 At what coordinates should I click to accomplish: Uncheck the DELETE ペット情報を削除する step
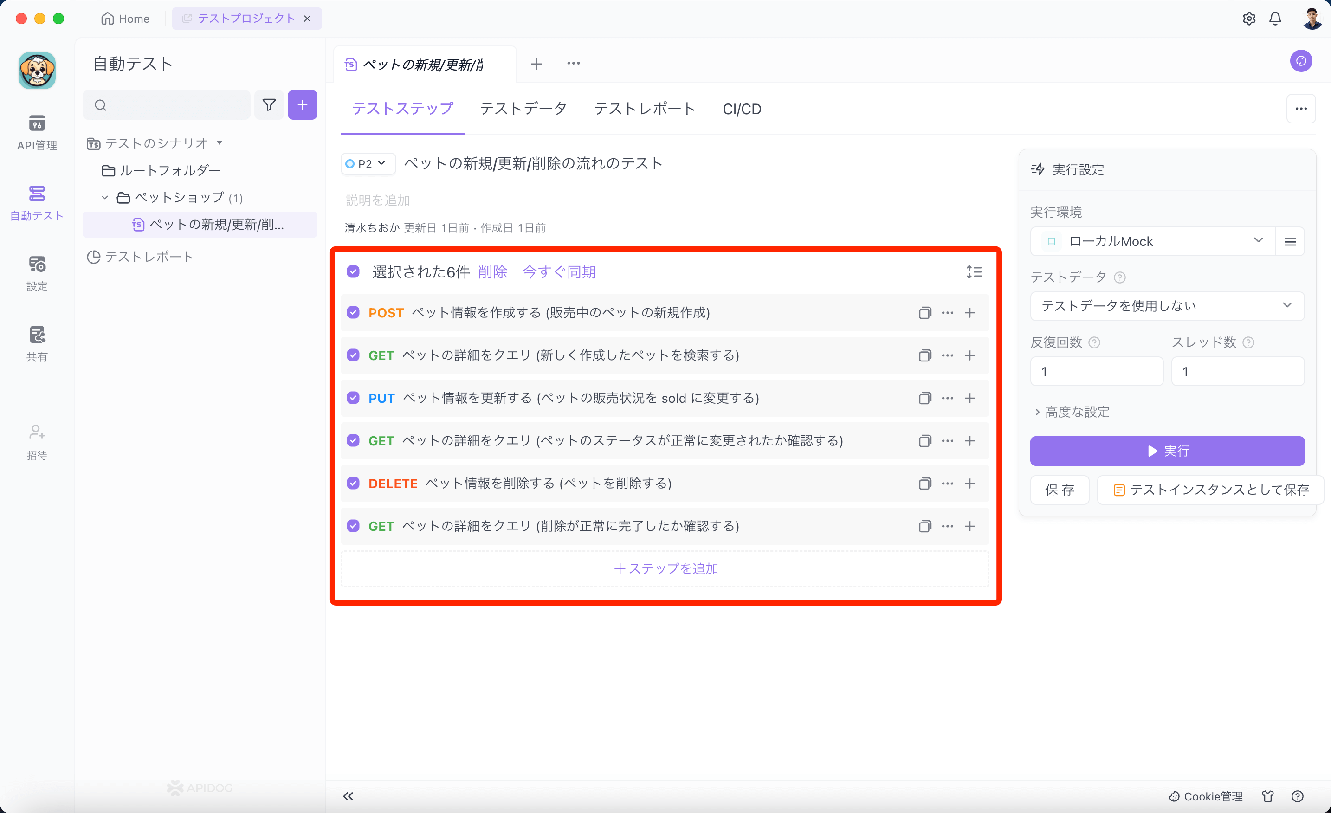pyautogui.click(x=353, y=483)
